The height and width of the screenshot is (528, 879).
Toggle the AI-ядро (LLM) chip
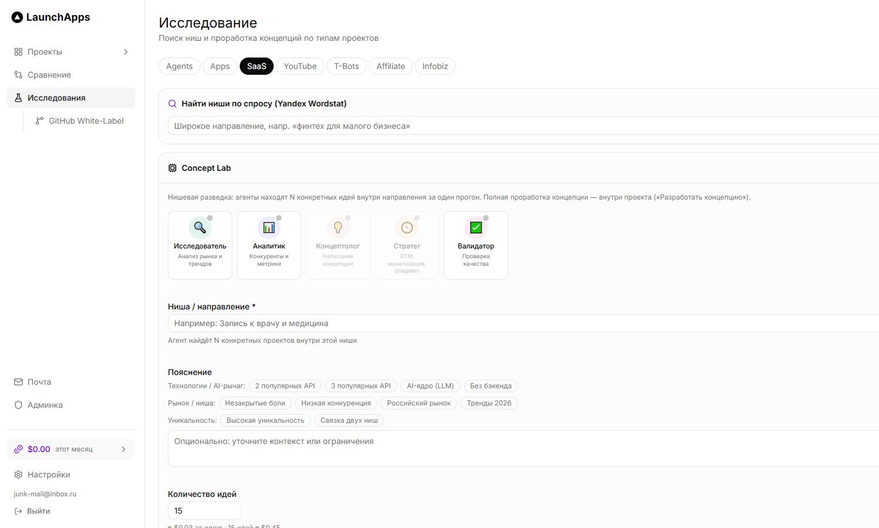coord(431,386)
